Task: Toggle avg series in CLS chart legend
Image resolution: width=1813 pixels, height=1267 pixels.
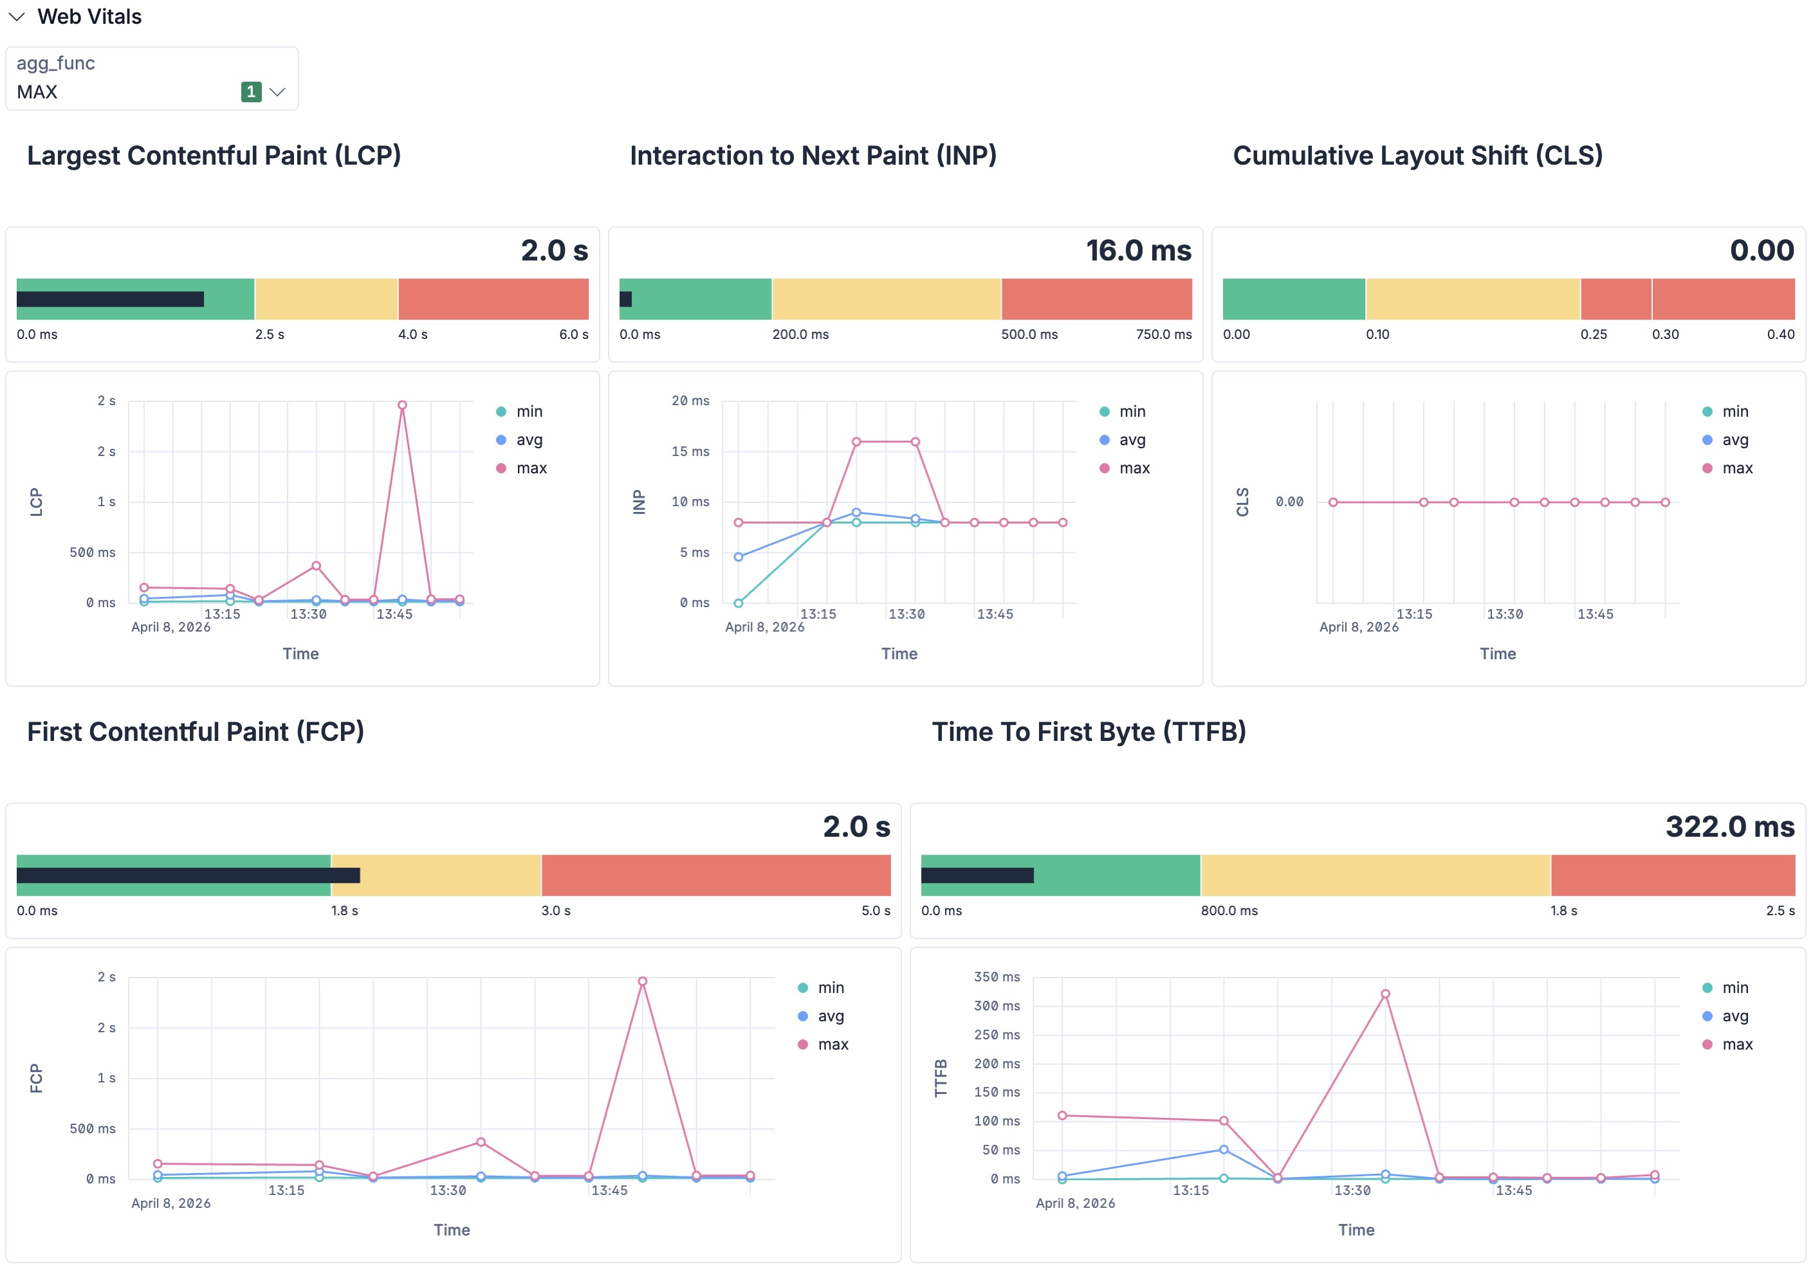Action: [x=1726, y=440]
